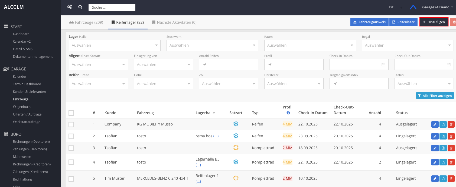Viewport: 456px width, 187px height.
Task: Open the Nächste Aktivitäten tab
Action: pyautogui.click(x=174, y=22)
